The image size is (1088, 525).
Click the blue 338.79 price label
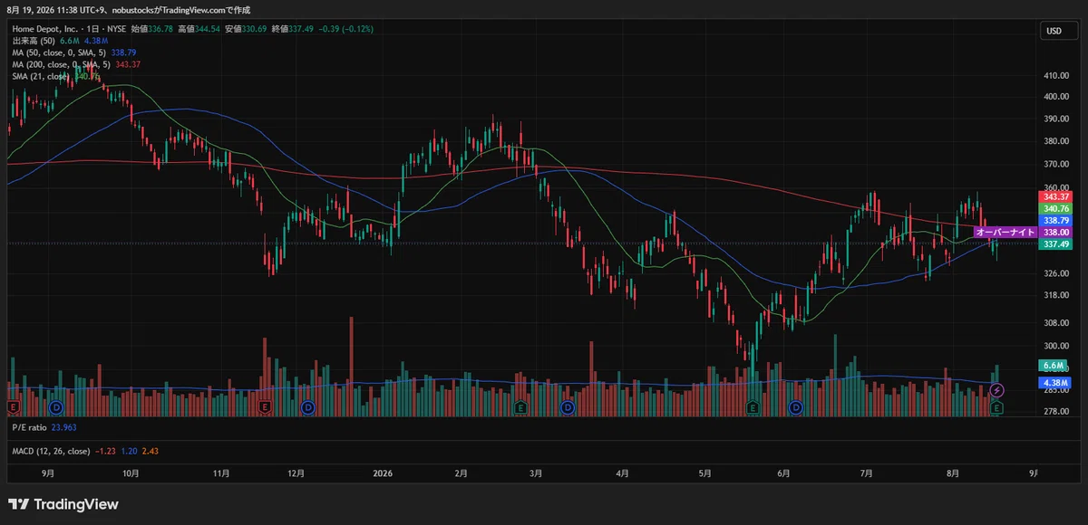1054,220
